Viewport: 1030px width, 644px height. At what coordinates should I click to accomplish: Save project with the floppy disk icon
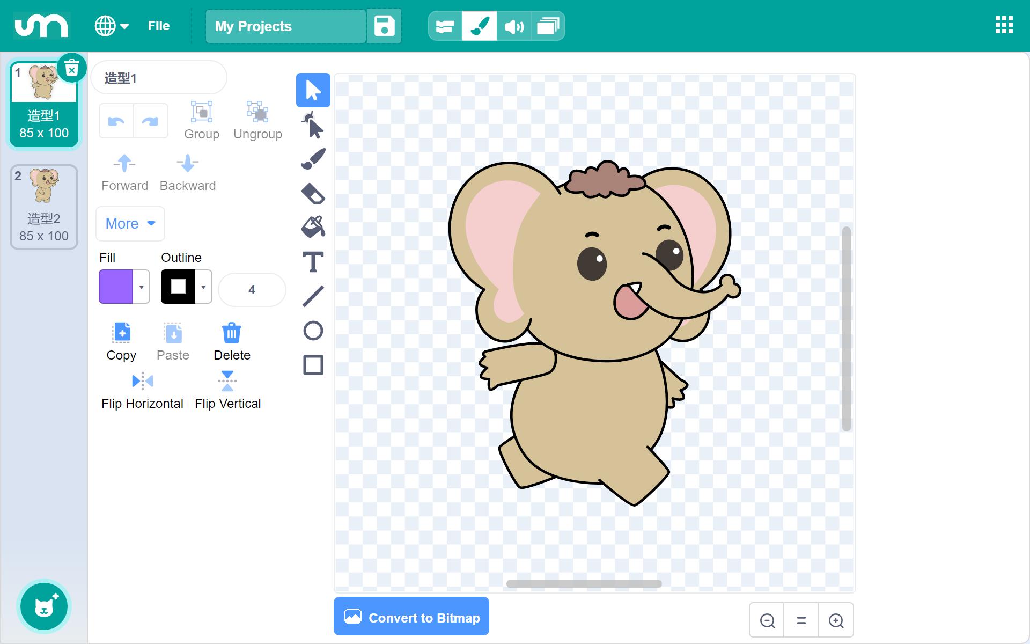[x=384, y=26]
